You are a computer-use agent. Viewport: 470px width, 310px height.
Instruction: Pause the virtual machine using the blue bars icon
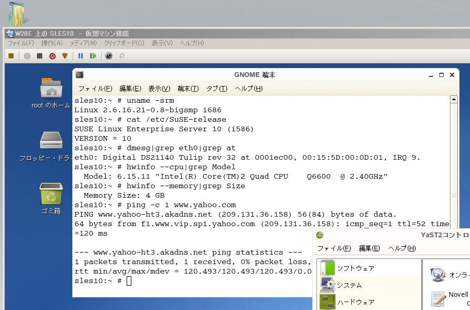[80, 56]
